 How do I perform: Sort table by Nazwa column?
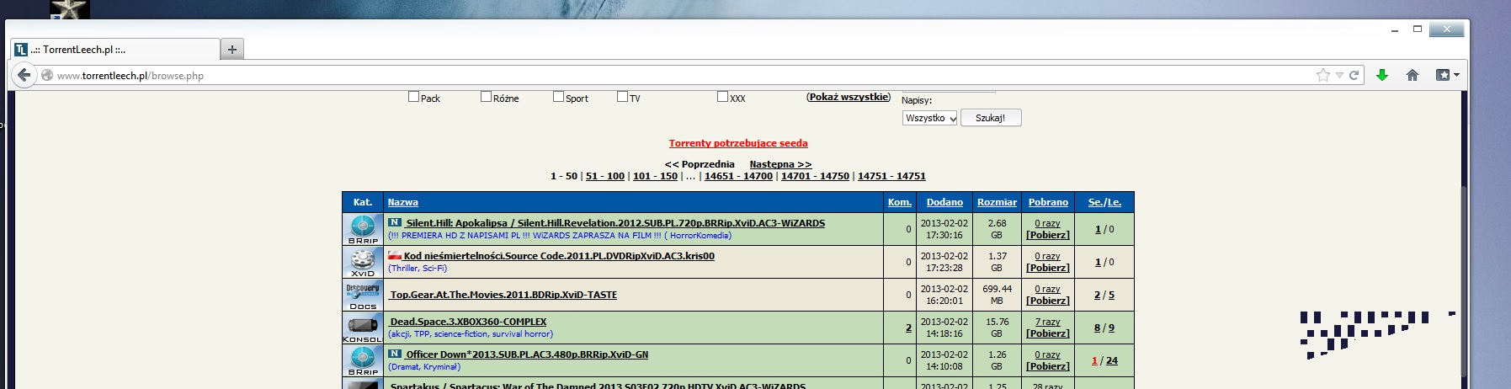402,202
